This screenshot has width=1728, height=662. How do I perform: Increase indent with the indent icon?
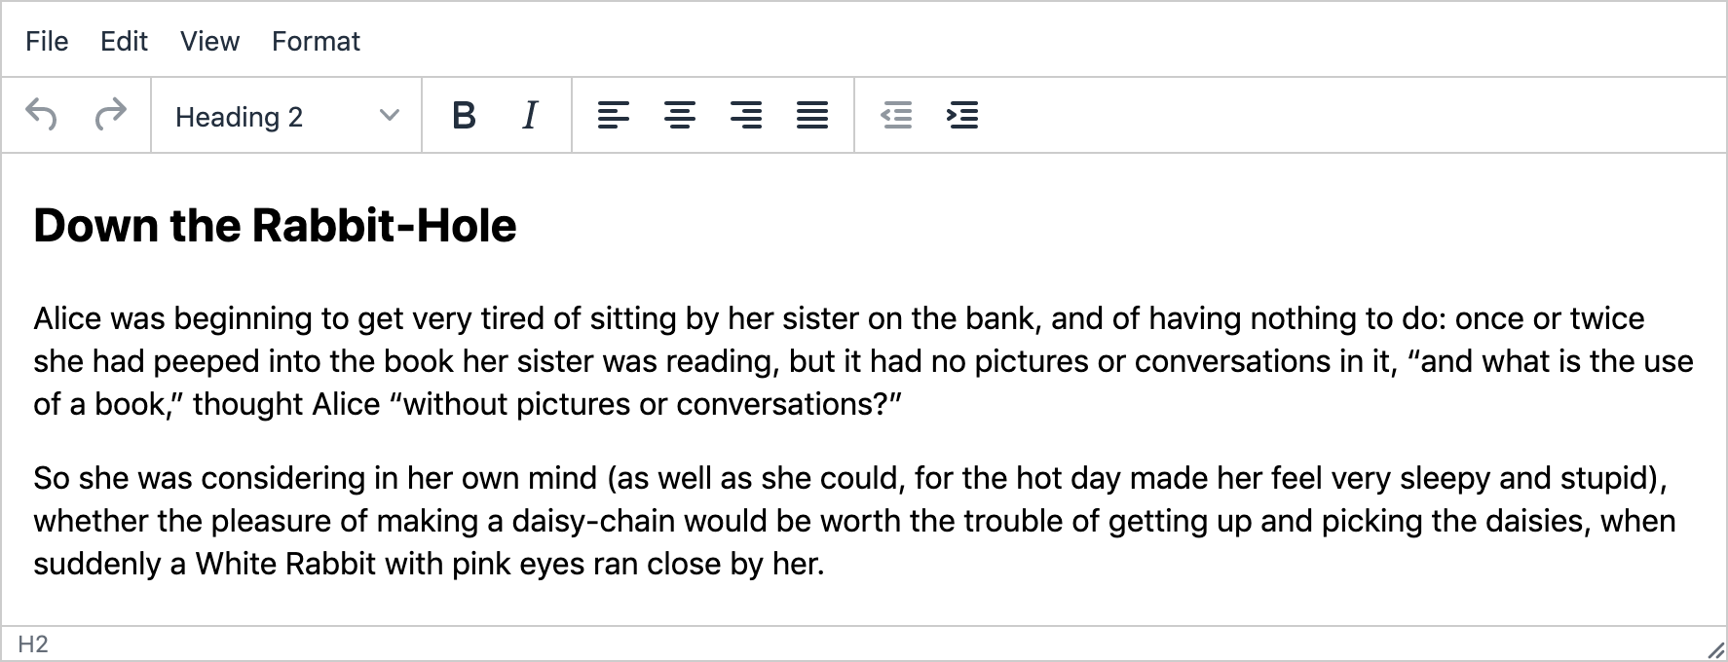click(962, 115)
